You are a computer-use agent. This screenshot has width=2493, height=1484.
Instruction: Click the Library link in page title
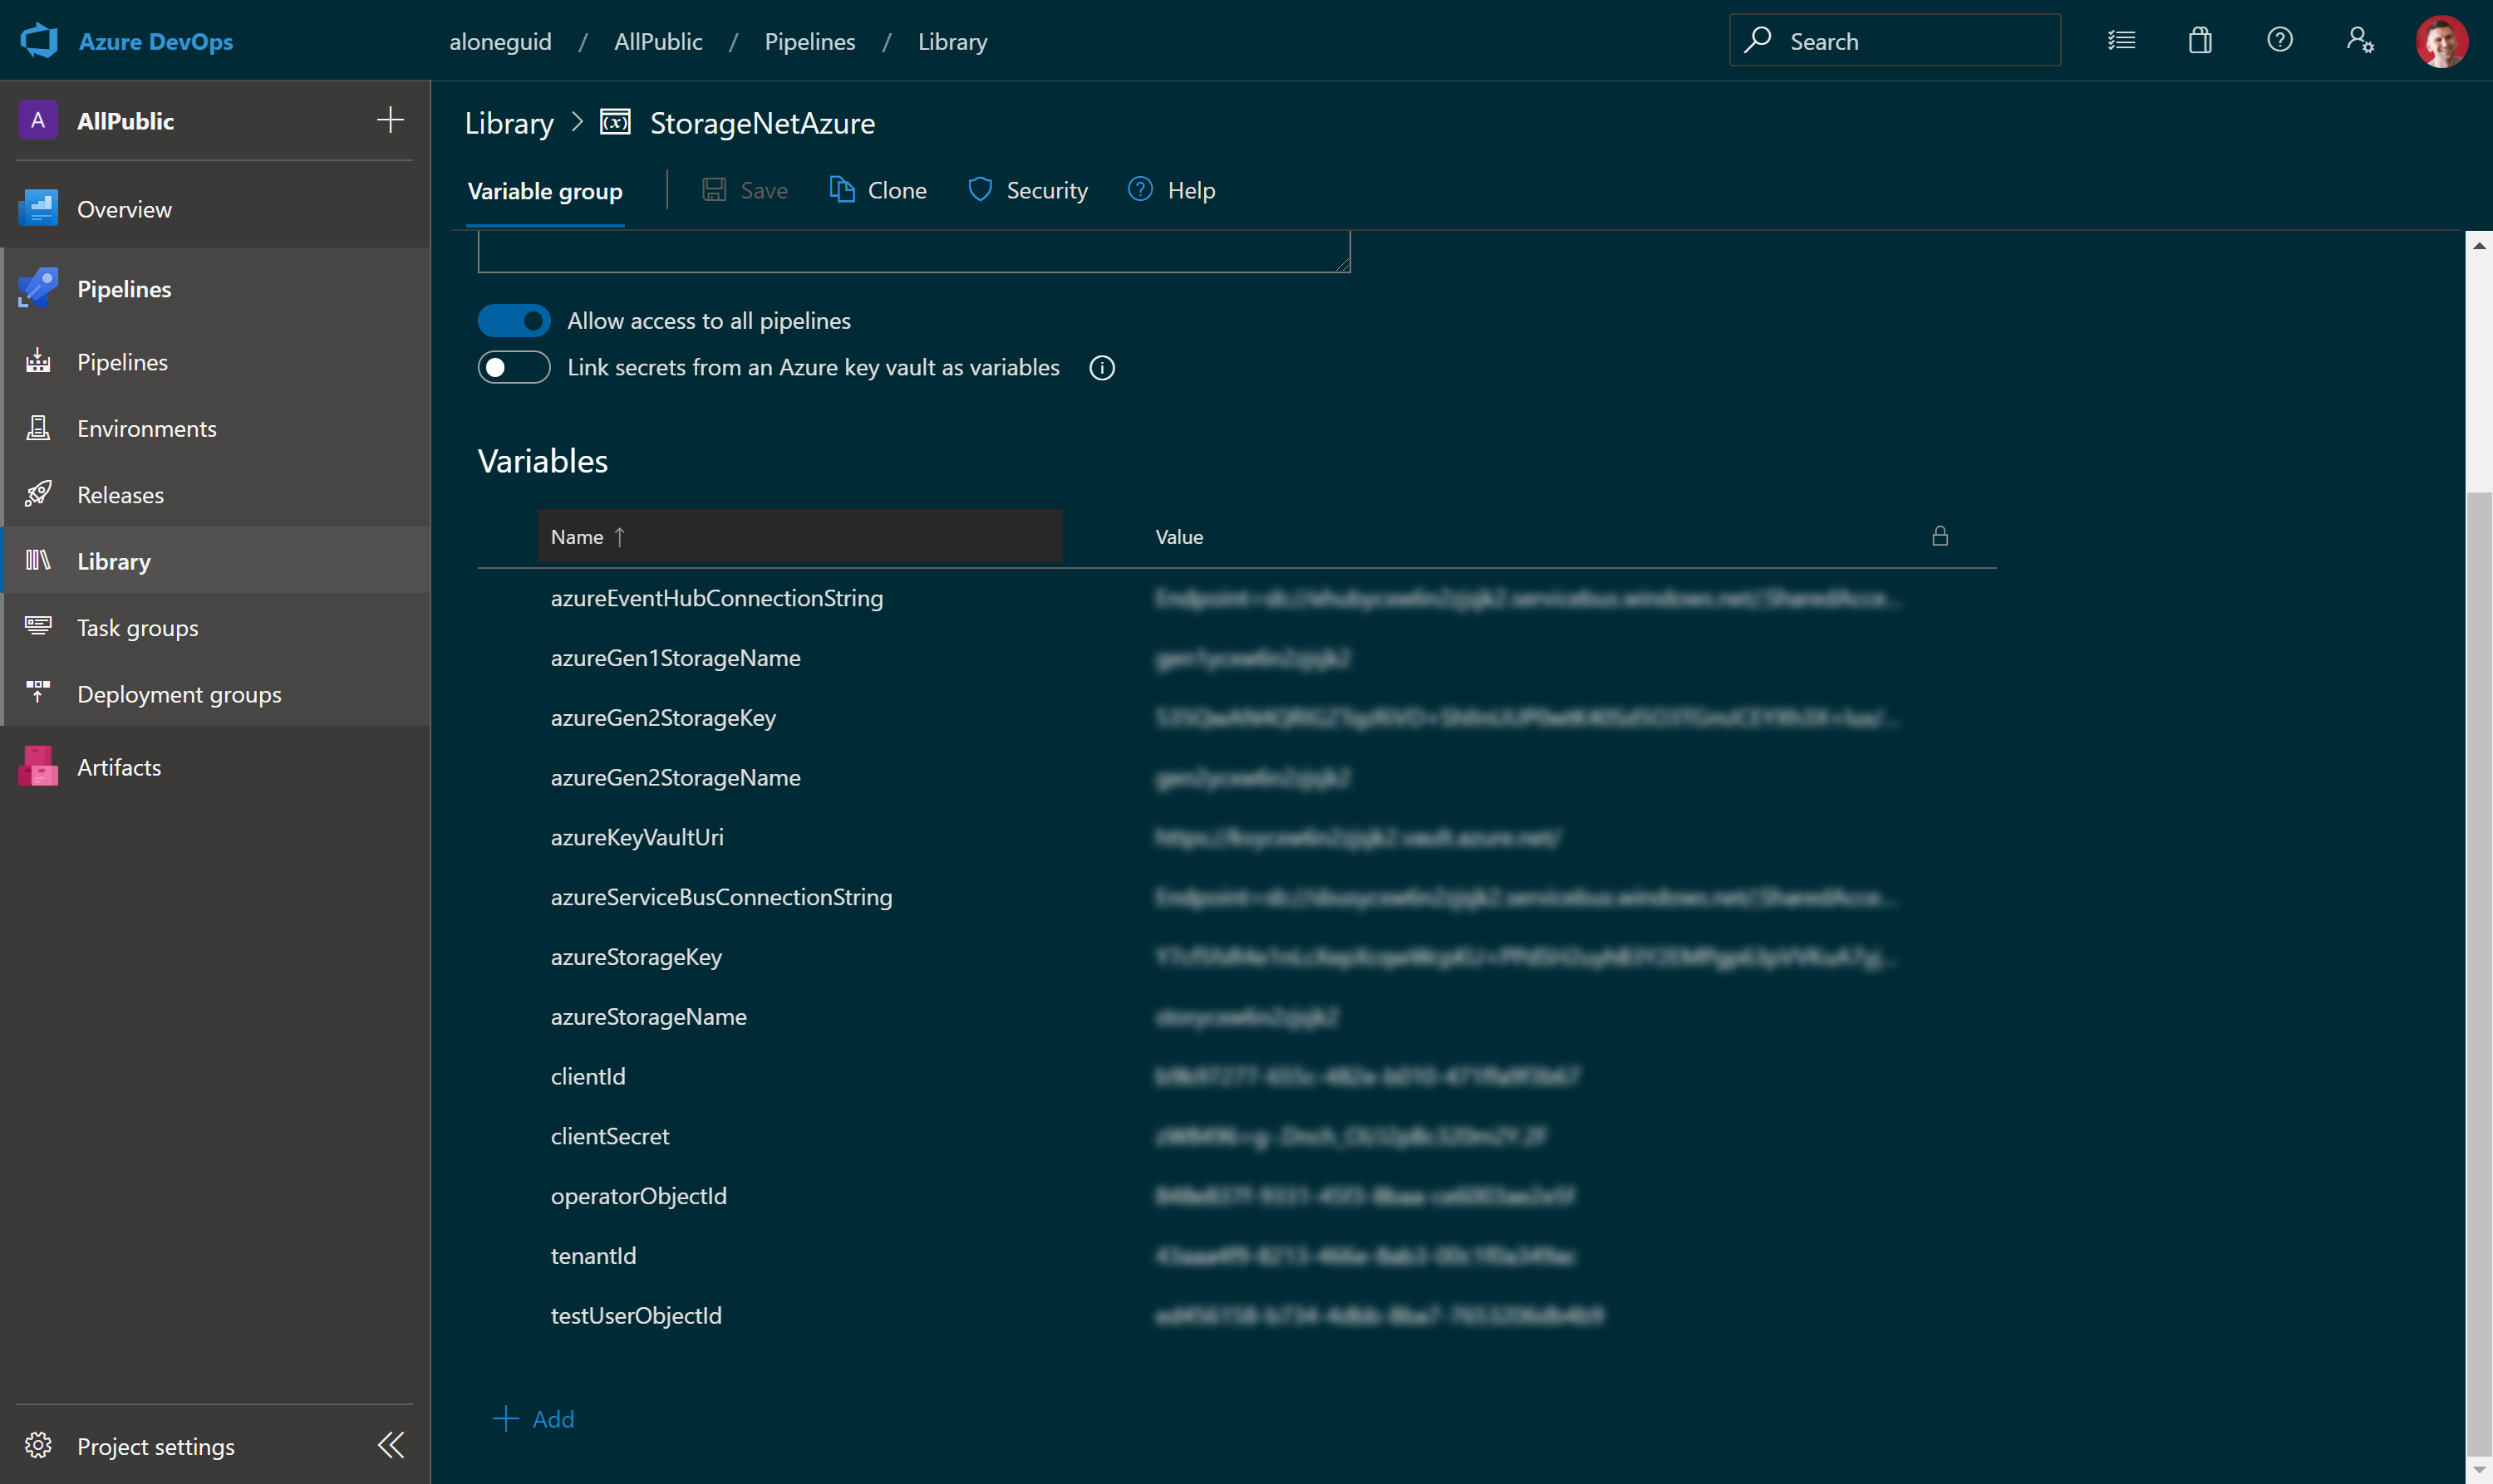tap(509, 123)
